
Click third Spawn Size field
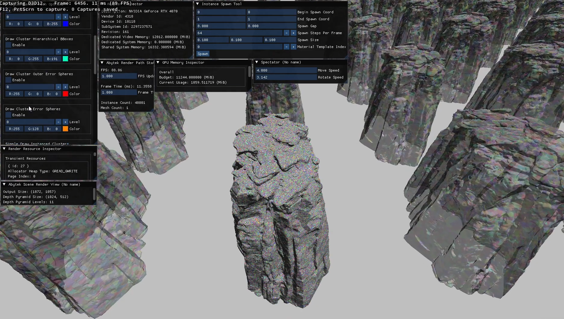[x=280, y=40]
